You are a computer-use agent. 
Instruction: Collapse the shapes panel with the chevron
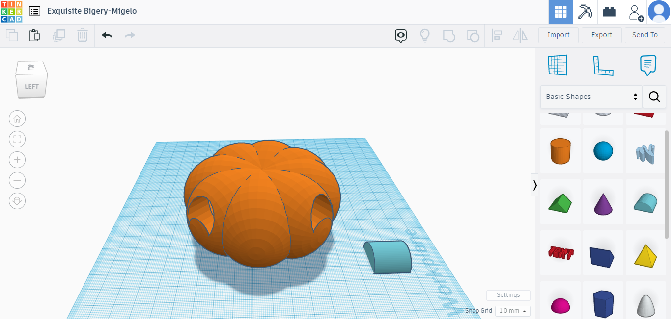(x=534, y=185)
